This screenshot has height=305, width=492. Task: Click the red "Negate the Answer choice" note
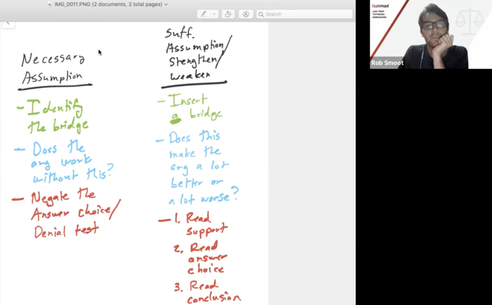68,213
